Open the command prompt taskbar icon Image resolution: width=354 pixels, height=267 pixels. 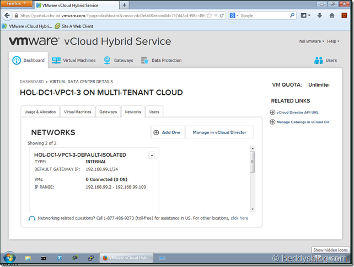(x=44, y=258)
